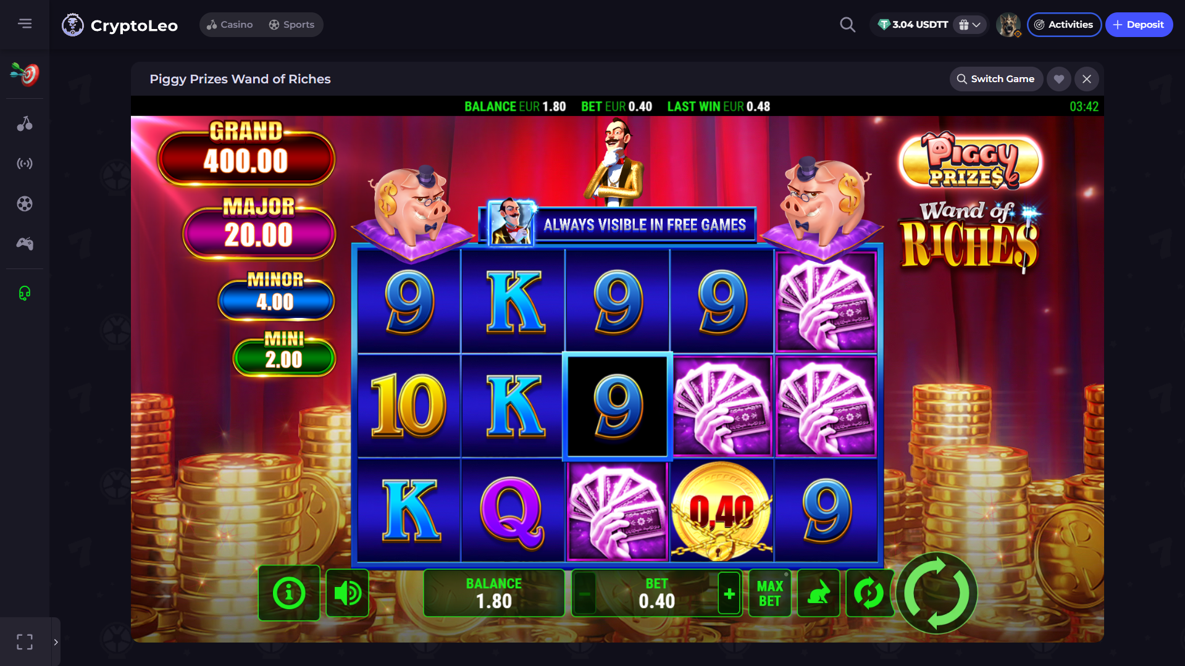This screenshot has width=1185, height=666.
Task: Open the game info paytable button
Action: [289, 593]
